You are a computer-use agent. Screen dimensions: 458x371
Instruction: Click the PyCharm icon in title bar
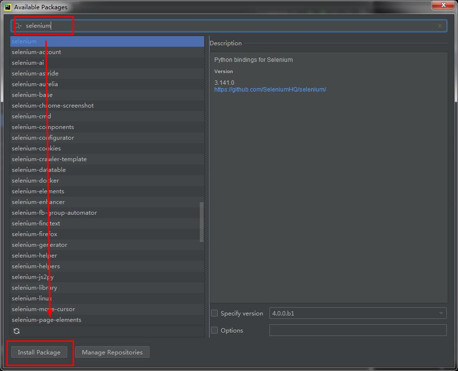[8, 7]
